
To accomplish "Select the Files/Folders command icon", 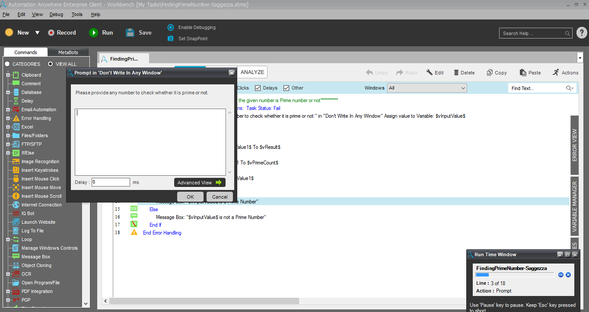I will point(15,135).
